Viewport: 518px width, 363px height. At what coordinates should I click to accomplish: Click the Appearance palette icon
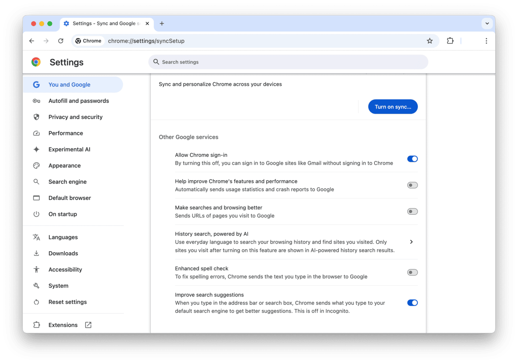coord(37,166)
